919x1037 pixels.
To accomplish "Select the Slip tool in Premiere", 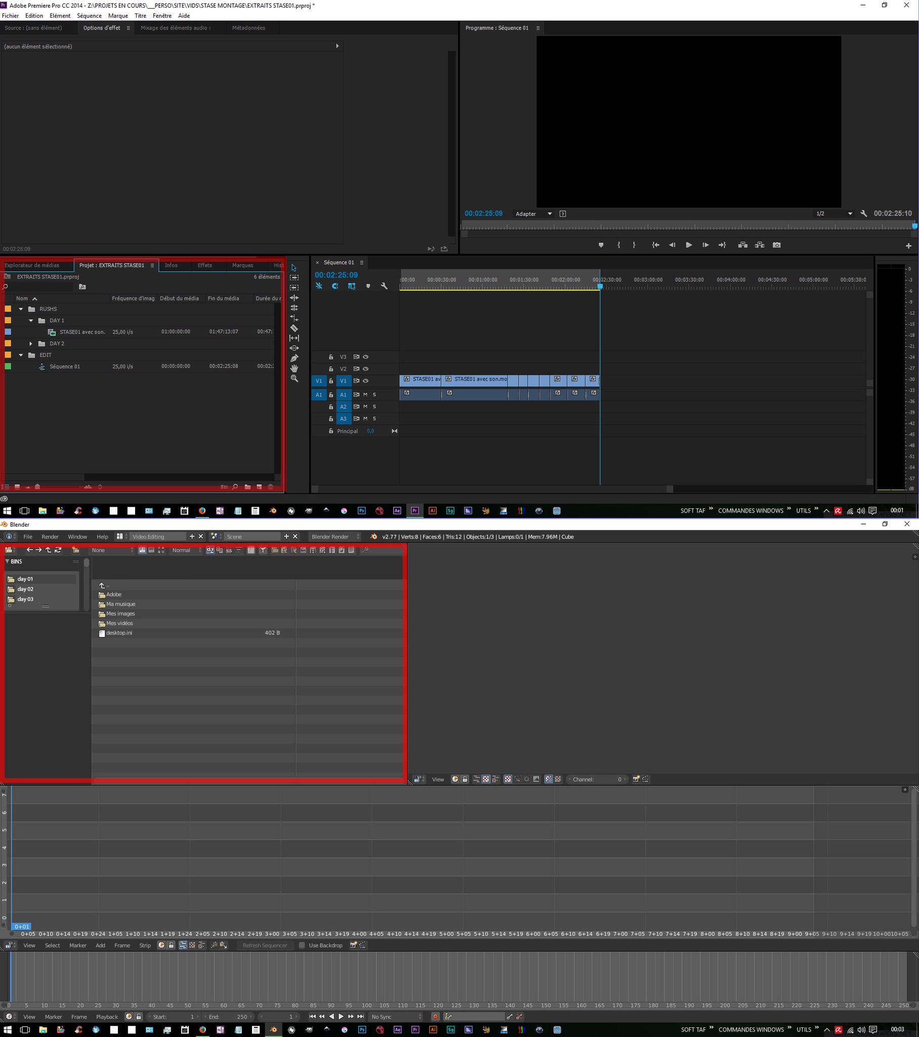I will coord(294,338).
